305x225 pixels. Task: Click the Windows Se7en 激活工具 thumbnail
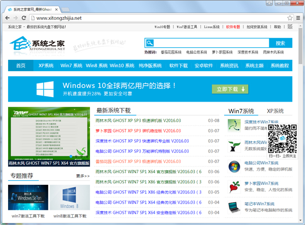point(28,198)
